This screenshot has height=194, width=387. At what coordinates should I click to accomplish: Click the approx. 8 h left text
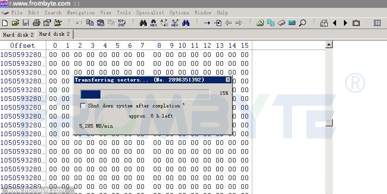tap(151, 116)
